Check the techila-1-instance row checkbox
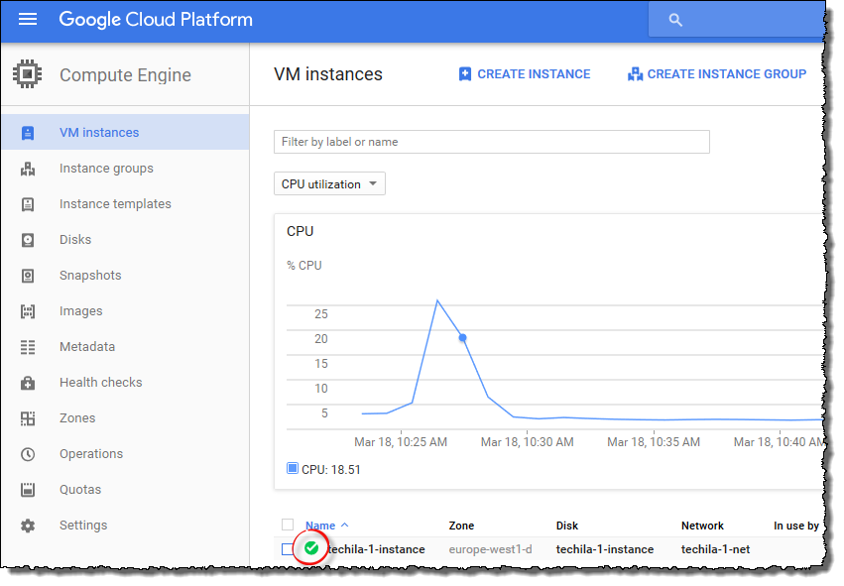 click(288, 549)
